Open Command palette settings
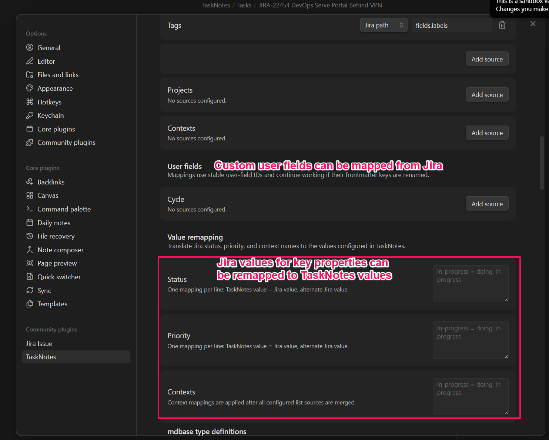This screenshot has height=440, width=549. [76, 209]
